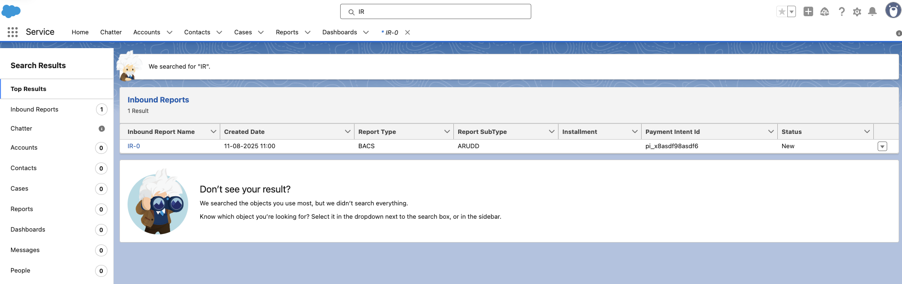
Task: Open the IR-0 record link
Action: click(134, 146)
